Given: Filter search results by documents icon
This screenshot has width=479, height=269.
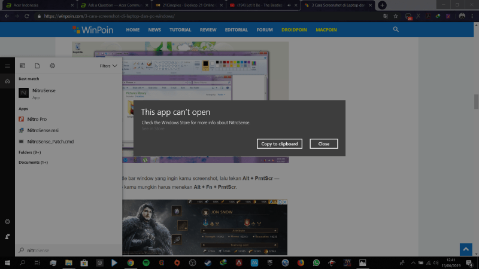Looking at the screenshot, I should 37,66.
